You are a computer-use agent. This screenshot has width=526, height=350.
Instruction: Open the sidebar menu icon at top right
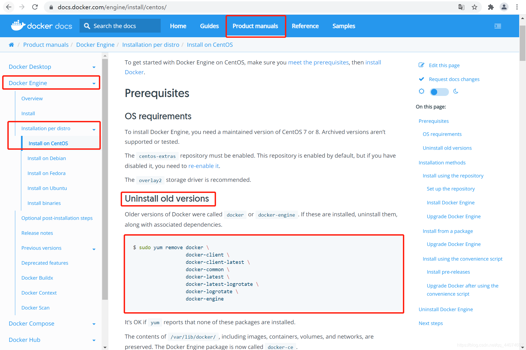[498, 26]
